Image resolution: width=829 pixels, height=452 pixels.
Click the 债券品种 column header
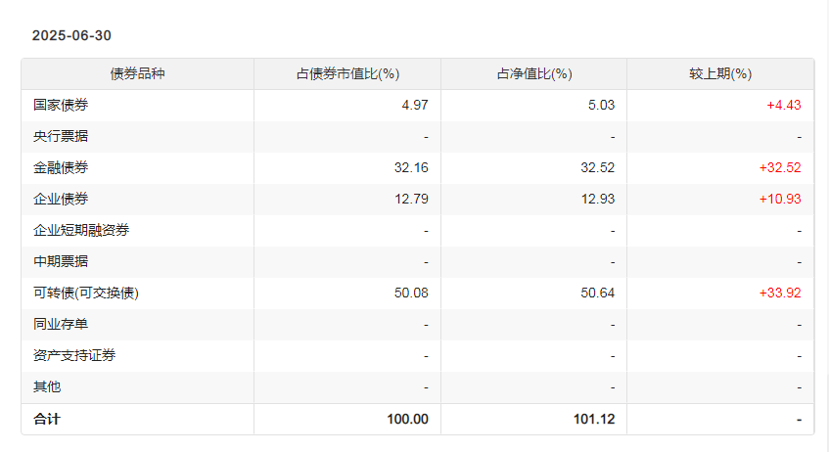(138, 74)
